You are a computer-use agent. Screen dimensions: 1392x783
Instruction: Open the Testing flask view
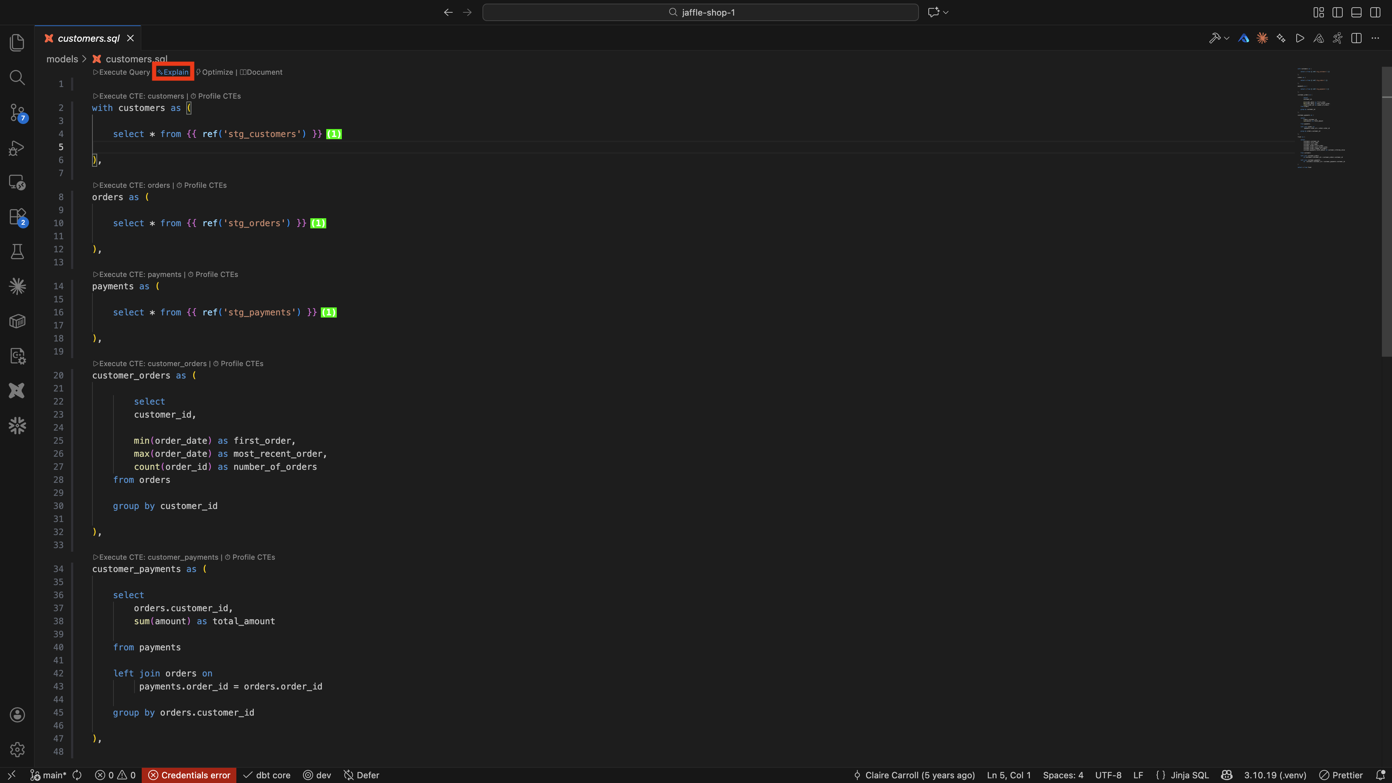click(x=17, y=252)
